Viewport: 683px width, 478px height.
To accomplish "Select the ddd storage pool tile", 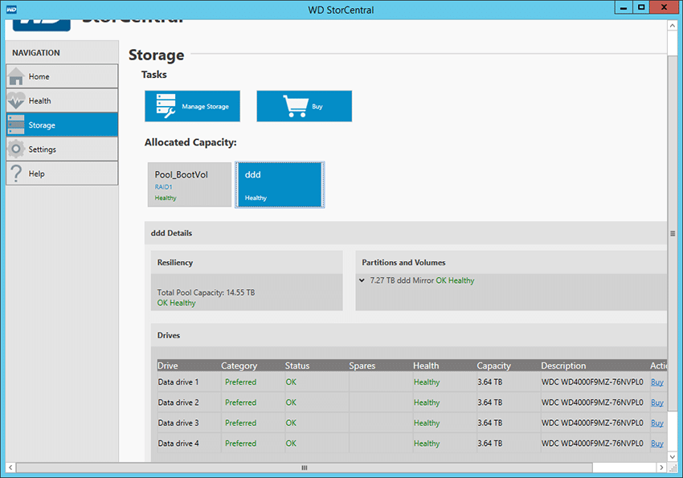I will pos(280,185).
